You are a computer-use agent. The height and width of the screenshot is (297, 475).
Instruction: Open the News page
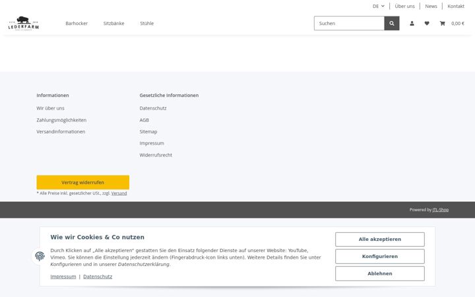pos(431,6)
